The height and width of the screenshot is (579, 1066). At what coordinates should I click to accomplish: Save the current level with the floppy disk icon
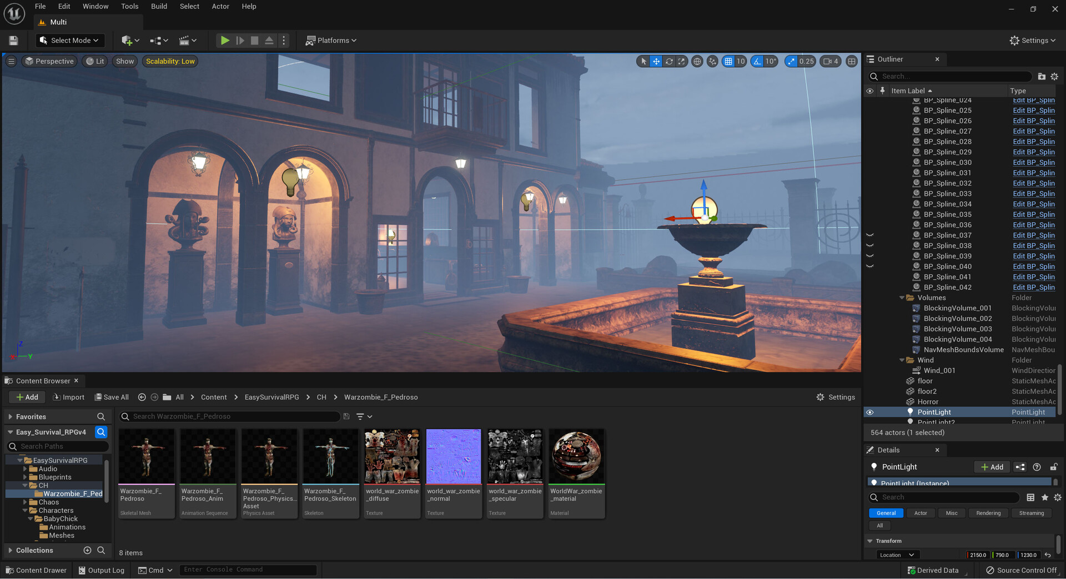click(13, 41)
